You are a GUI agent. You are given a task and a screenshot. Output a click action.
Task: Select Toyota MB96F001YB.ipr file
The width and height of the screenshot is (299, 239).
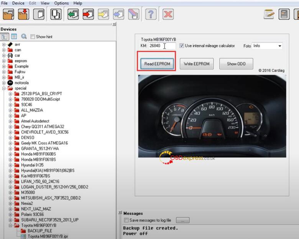click(48, 236)
